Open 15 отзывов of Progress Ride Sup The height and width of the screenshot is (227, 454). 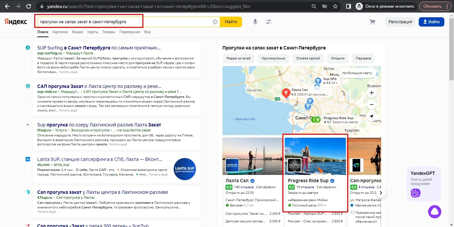click(x=305, y=187)
